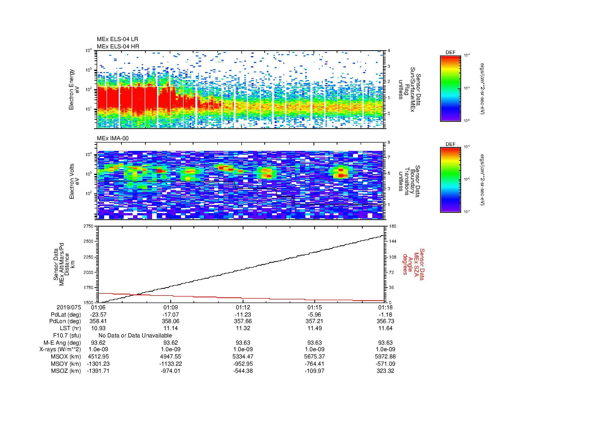Click the lower colorbar units label

(x=482, y=180)
